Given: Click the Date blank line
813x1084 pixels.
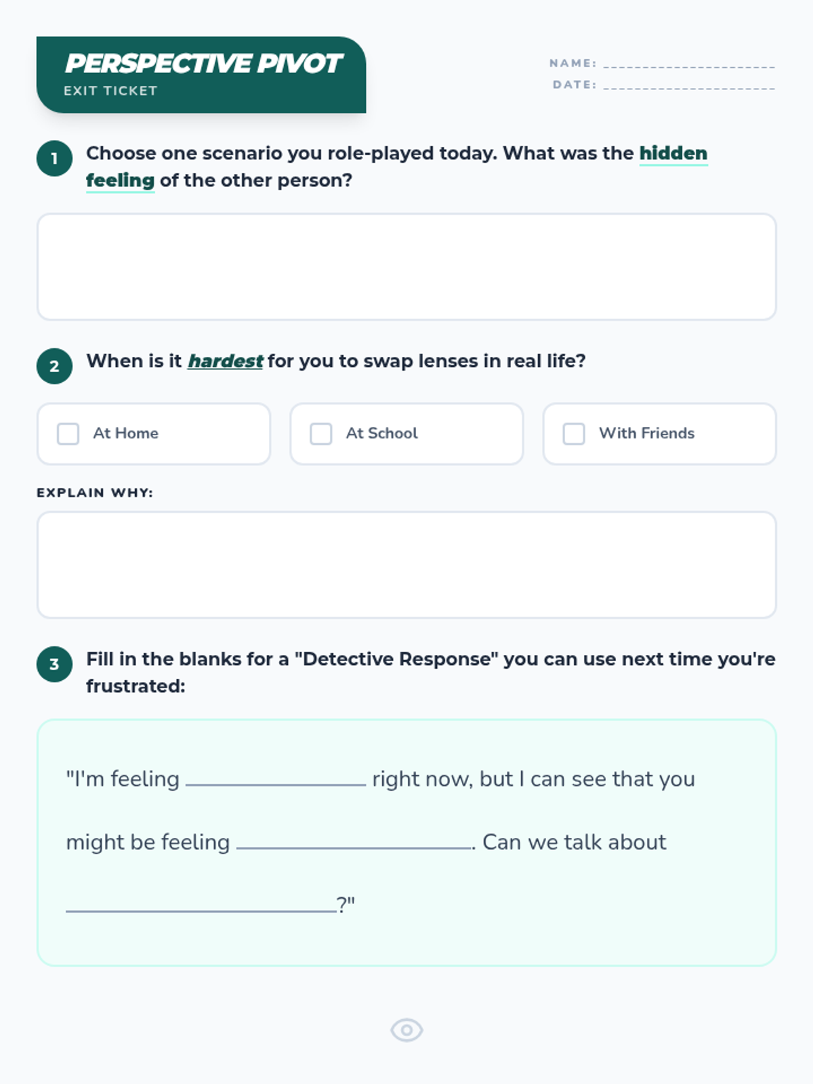Looking at the screenshot, I should pos(689,87).
